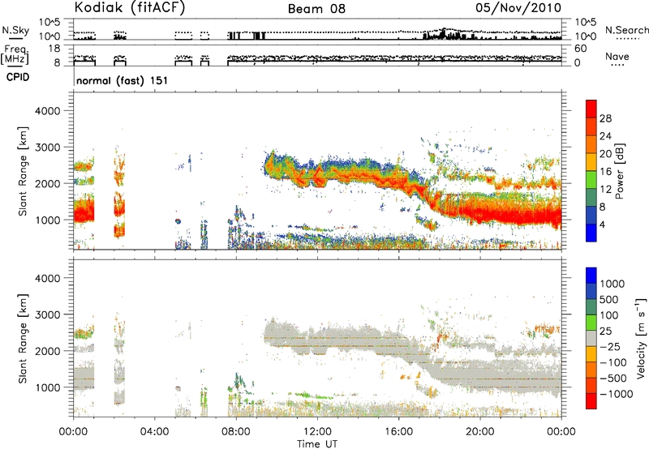Click the 'Power [dB]' color bar title
Image resolution: width=649 pixels, height=449 pixels.
click(x=620, y=171)
